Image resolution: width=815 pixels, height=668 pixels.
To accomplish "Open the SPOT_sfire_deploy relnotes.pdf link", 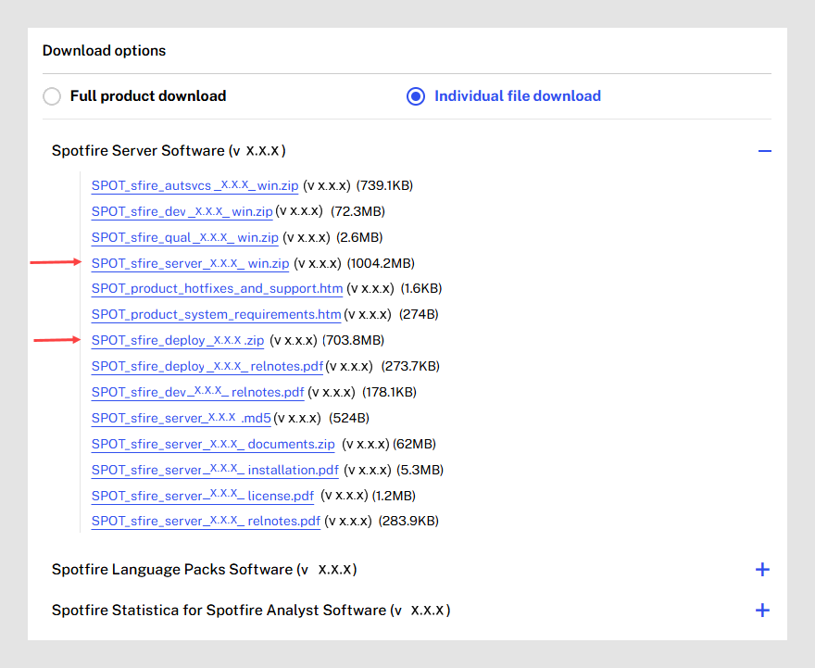I will tap(207, 367).
